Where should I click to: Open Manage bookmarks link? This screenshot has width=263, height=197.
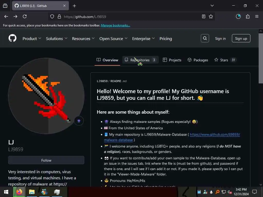(115, 25)
